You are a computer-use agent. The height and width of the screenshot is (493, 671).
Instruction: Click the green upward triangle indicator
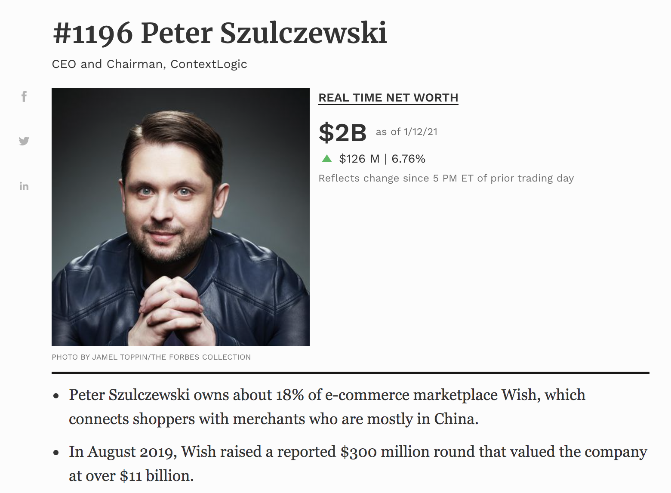click(x=327, y=159)
